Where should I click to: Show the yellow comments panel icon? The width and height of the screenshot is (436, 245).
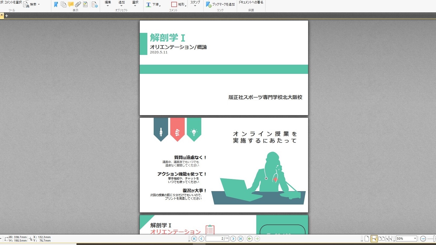(71, 4)
